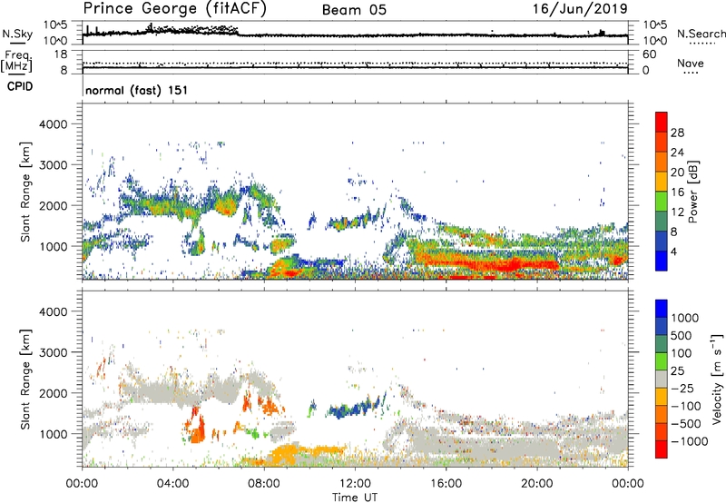Click the Velocity [m s-1] colorbar title
Image resolution: width=726 pixels, height=503 pixels.
pyautogui.click(x=717, y=379)
